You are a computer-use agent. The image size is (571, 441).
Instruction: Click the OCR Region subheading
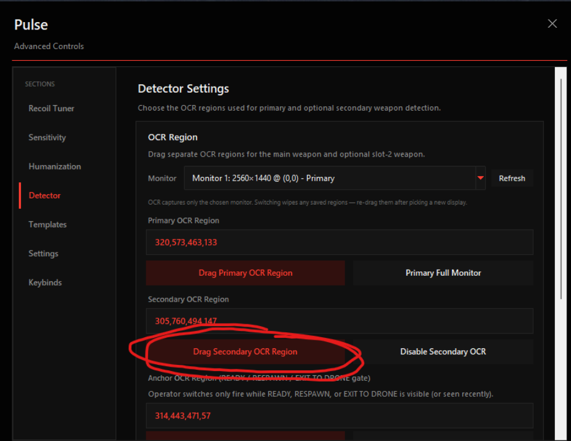173,138
